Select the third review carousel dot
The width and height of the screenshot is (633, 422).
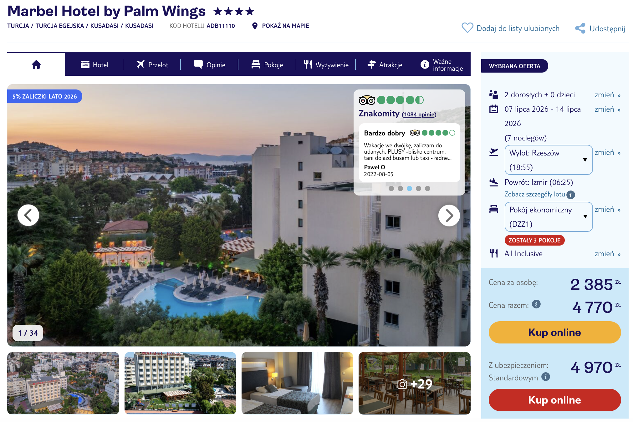click(x=409, y=188)
